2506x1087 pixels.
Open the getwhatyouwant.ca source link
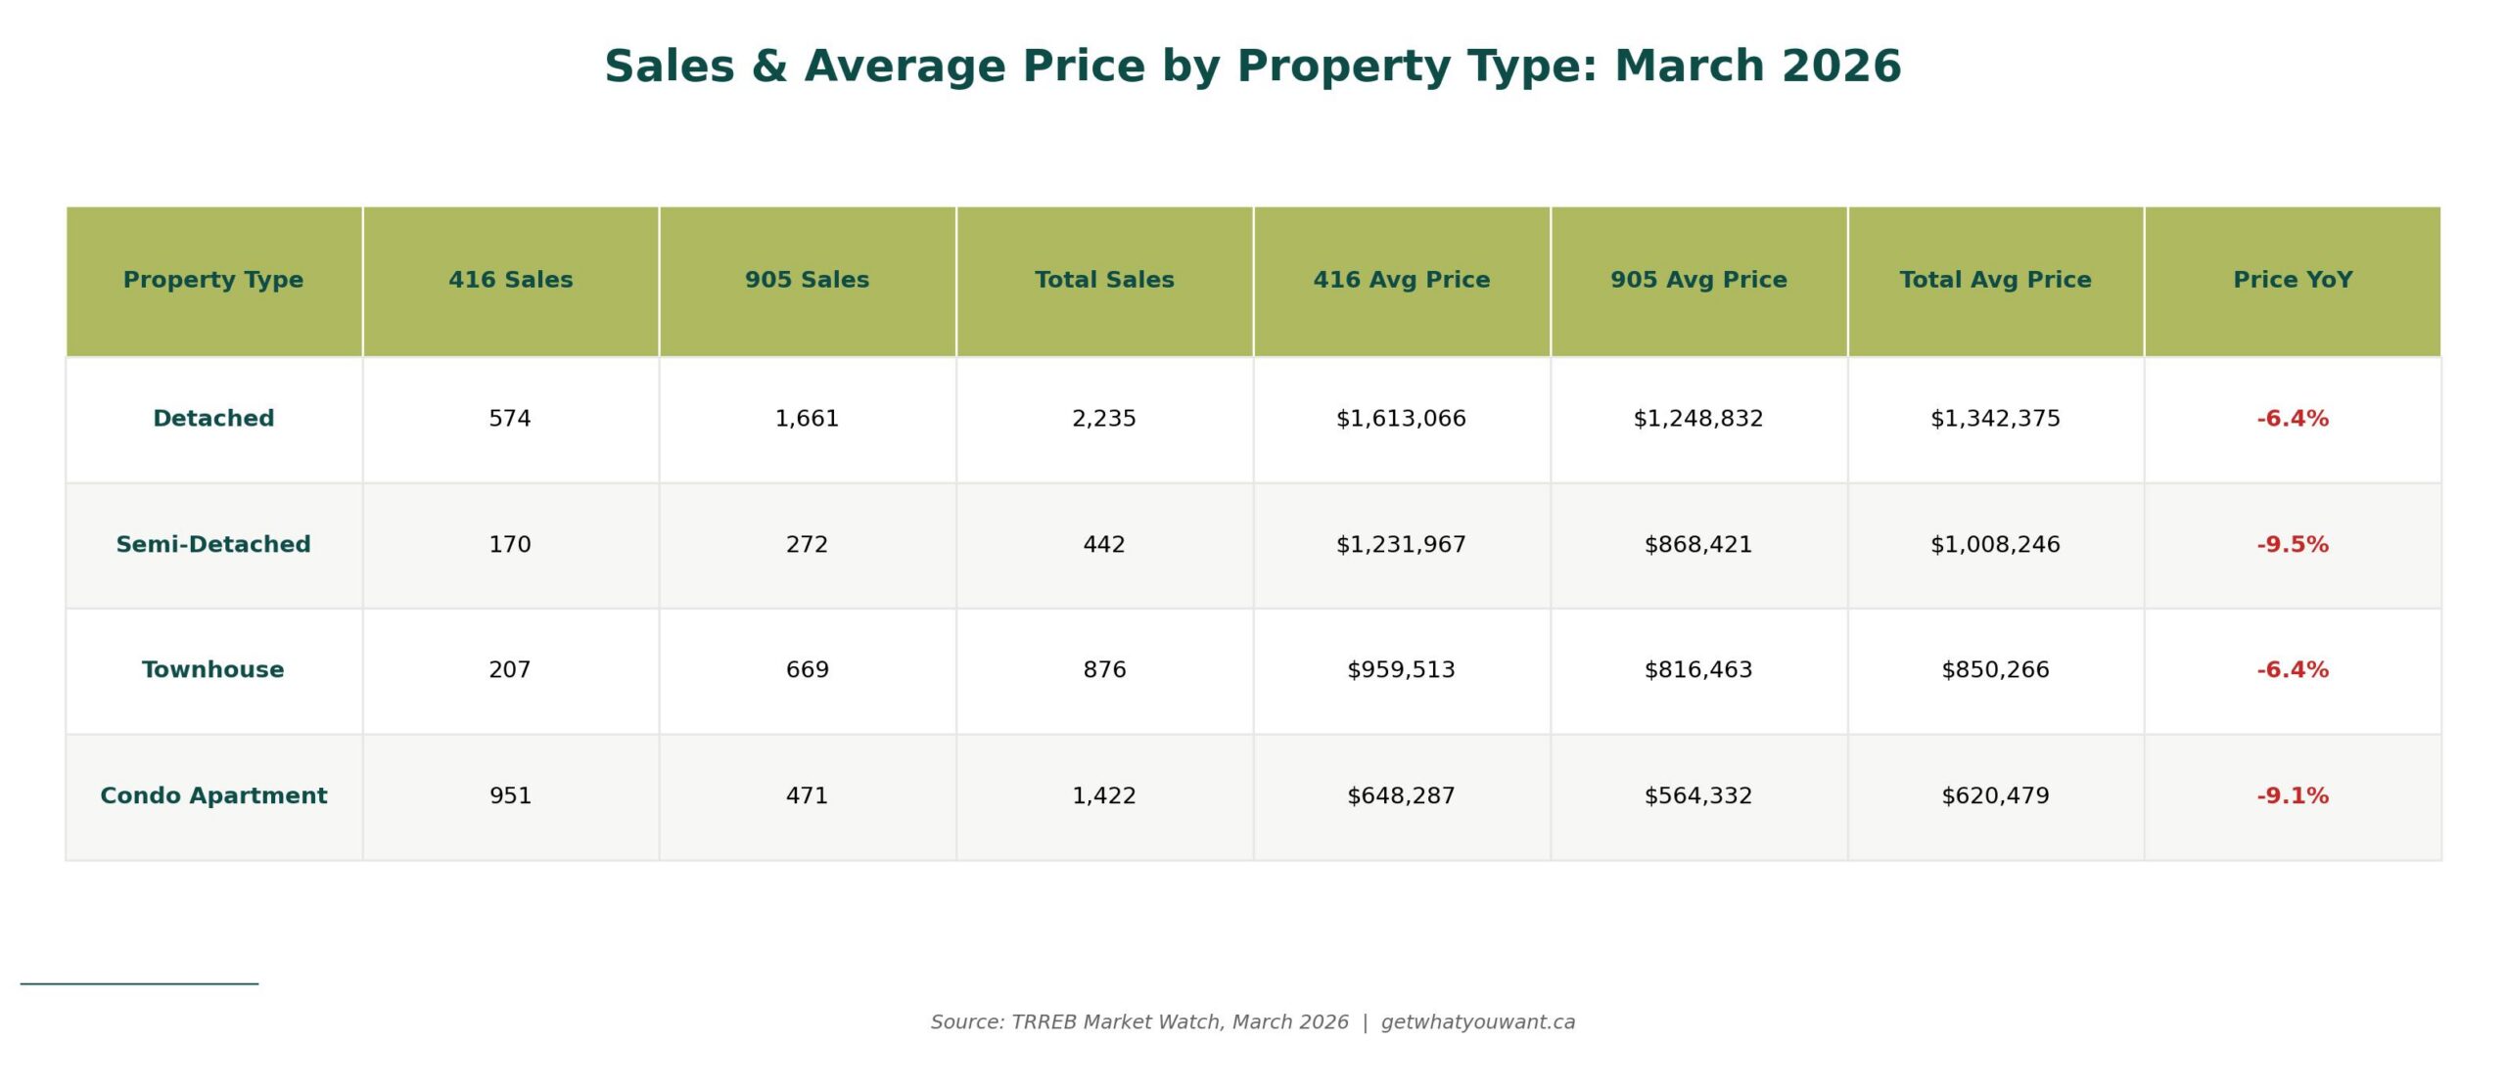coord(1477,1022)
